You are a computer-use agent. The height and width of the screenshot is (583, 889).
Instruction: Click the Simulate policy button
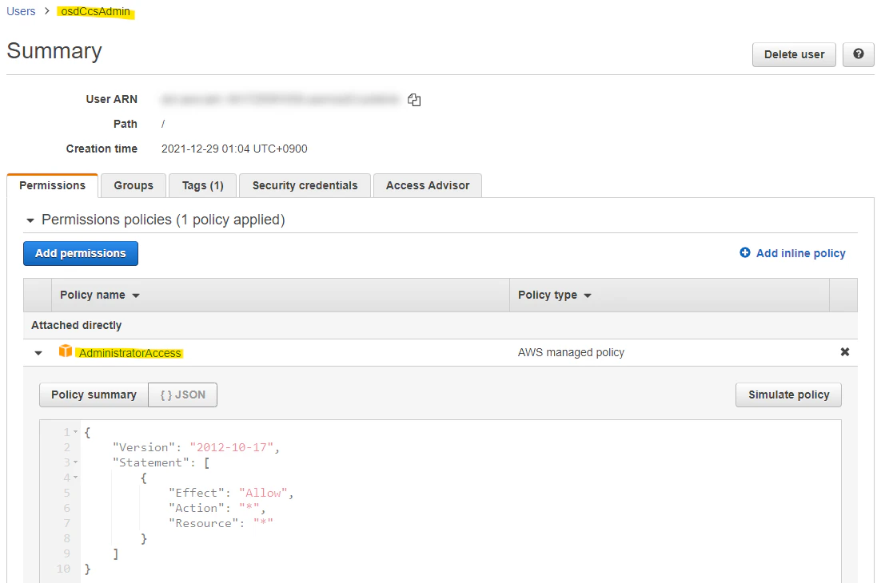[x=788, y=395]
